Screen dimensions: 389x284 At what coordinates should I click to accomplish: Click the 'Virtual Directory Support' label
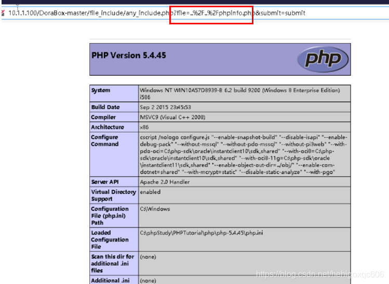tap(114, 195)
